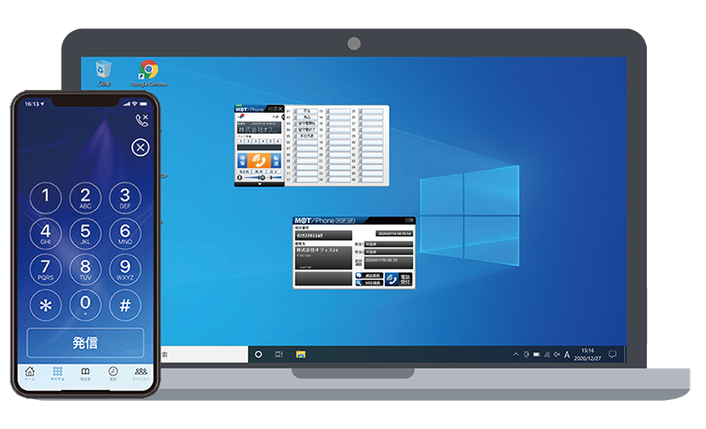Open Google Chrome from the desktop

point(149,72)
